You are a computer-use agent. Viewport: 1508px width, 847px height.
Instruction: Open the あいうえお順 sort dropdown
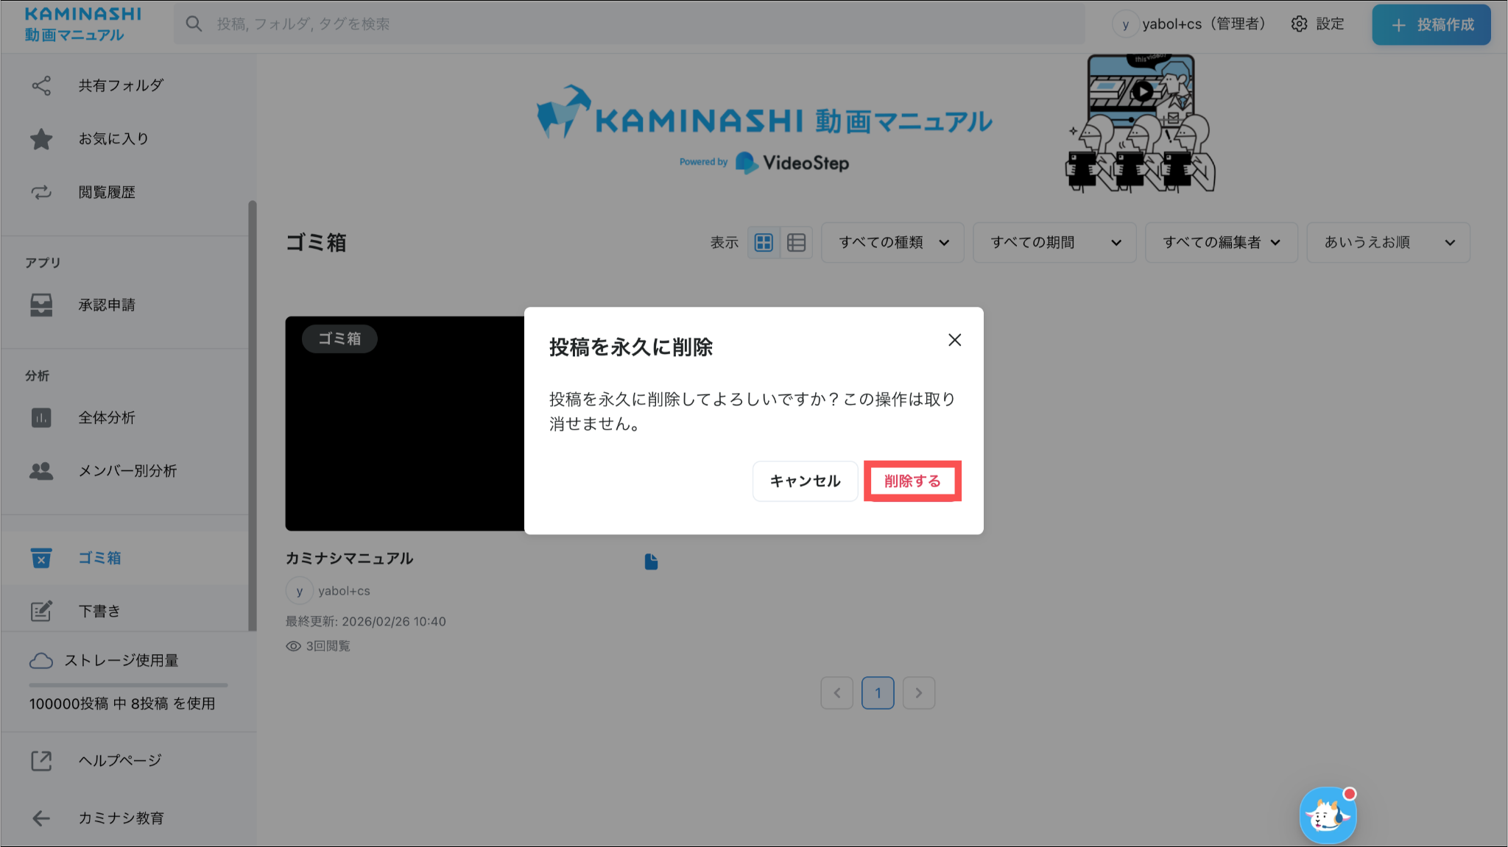1388,243
